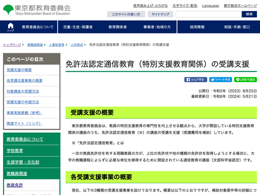Jump to 事業実施要綱（参考） in contents

(24, 113)
